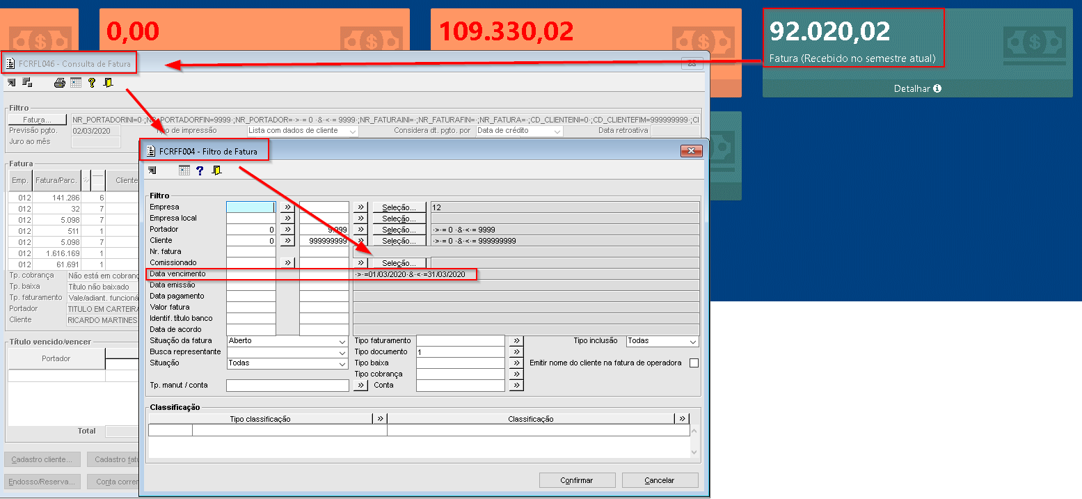Click the Tp. manut / conta input field

tap(287, 386)
